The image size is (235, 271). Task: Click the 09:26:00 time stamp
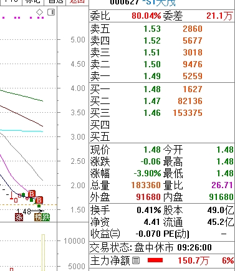tap(194, 247)
